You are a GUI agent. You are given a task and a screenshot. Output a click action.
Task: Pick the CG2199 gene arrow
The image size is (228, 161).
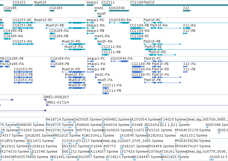click(x=137, y=5)
